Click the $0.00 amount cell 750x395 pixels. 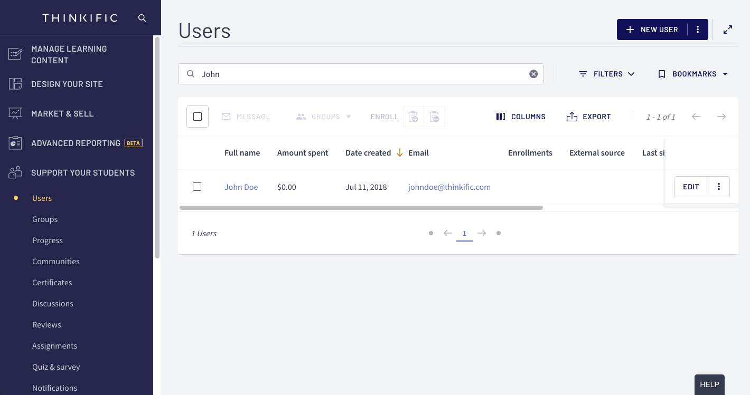[287, 187]
